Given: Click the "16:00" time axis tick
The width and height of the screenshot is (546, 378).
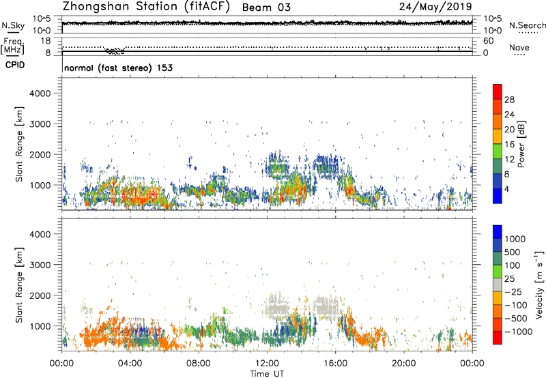Looking at the screenshot, I should pyautogui.click(x=335, y=364).
